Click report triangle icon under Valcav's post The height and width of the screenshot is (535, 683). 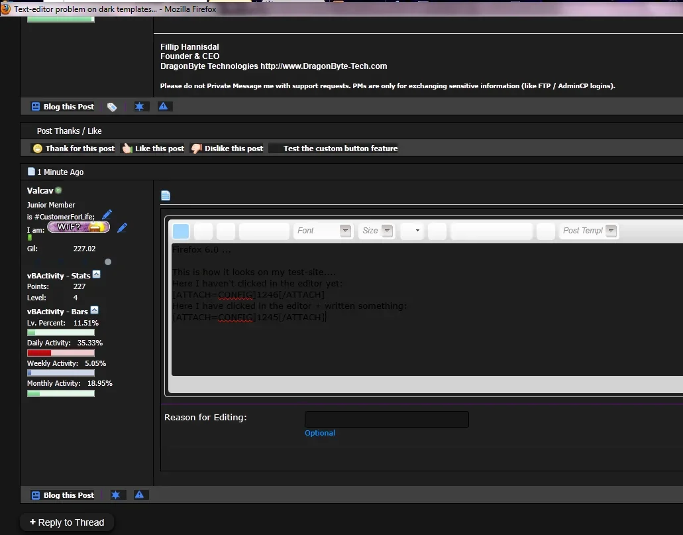point(139,495)
